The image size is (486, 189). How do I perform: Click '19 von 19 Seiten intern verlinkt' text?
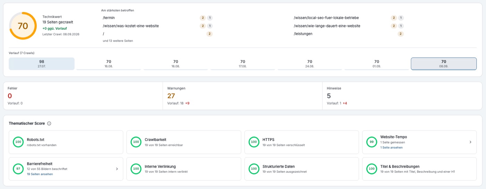(166, 172)
